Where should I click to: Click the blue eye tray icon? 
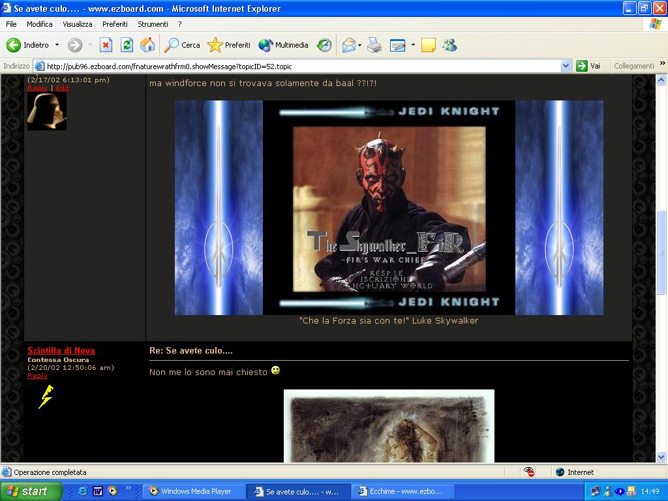coord(619,492)
